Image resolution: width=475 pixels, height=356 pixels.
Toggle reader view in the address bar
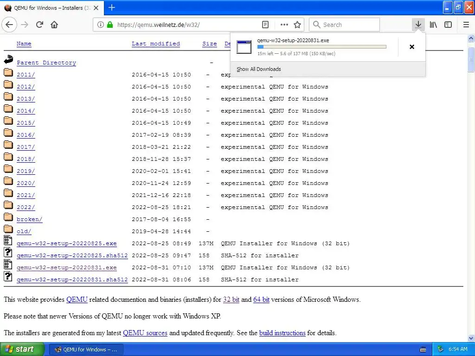click(265, 25)
